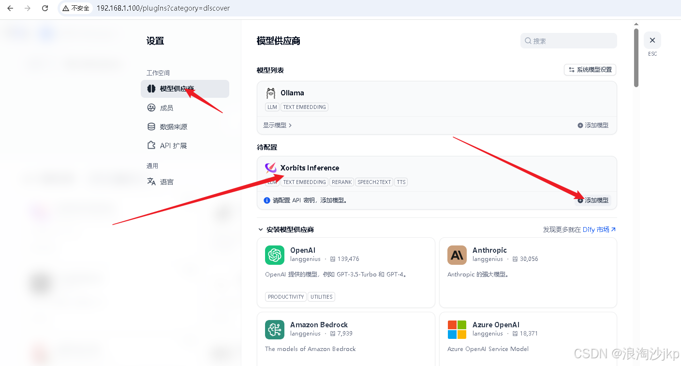Image resolution: width=681 pixels, height=366 pixels.
Task: Open the Dify 市场 link
Action: click(x=599, y=229)
